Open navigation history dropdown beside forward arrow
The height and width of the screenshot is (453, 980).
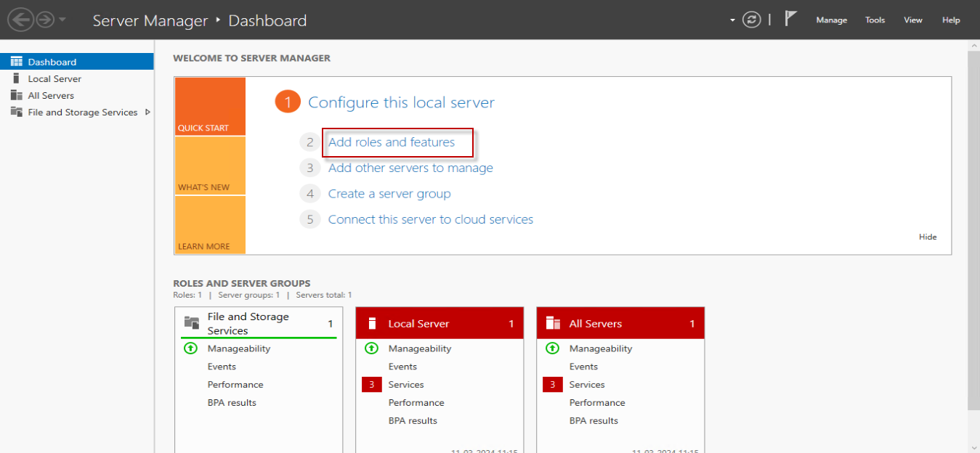(x=62, y=20)
